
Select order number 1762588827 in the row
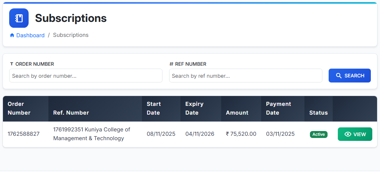[23, 134]
